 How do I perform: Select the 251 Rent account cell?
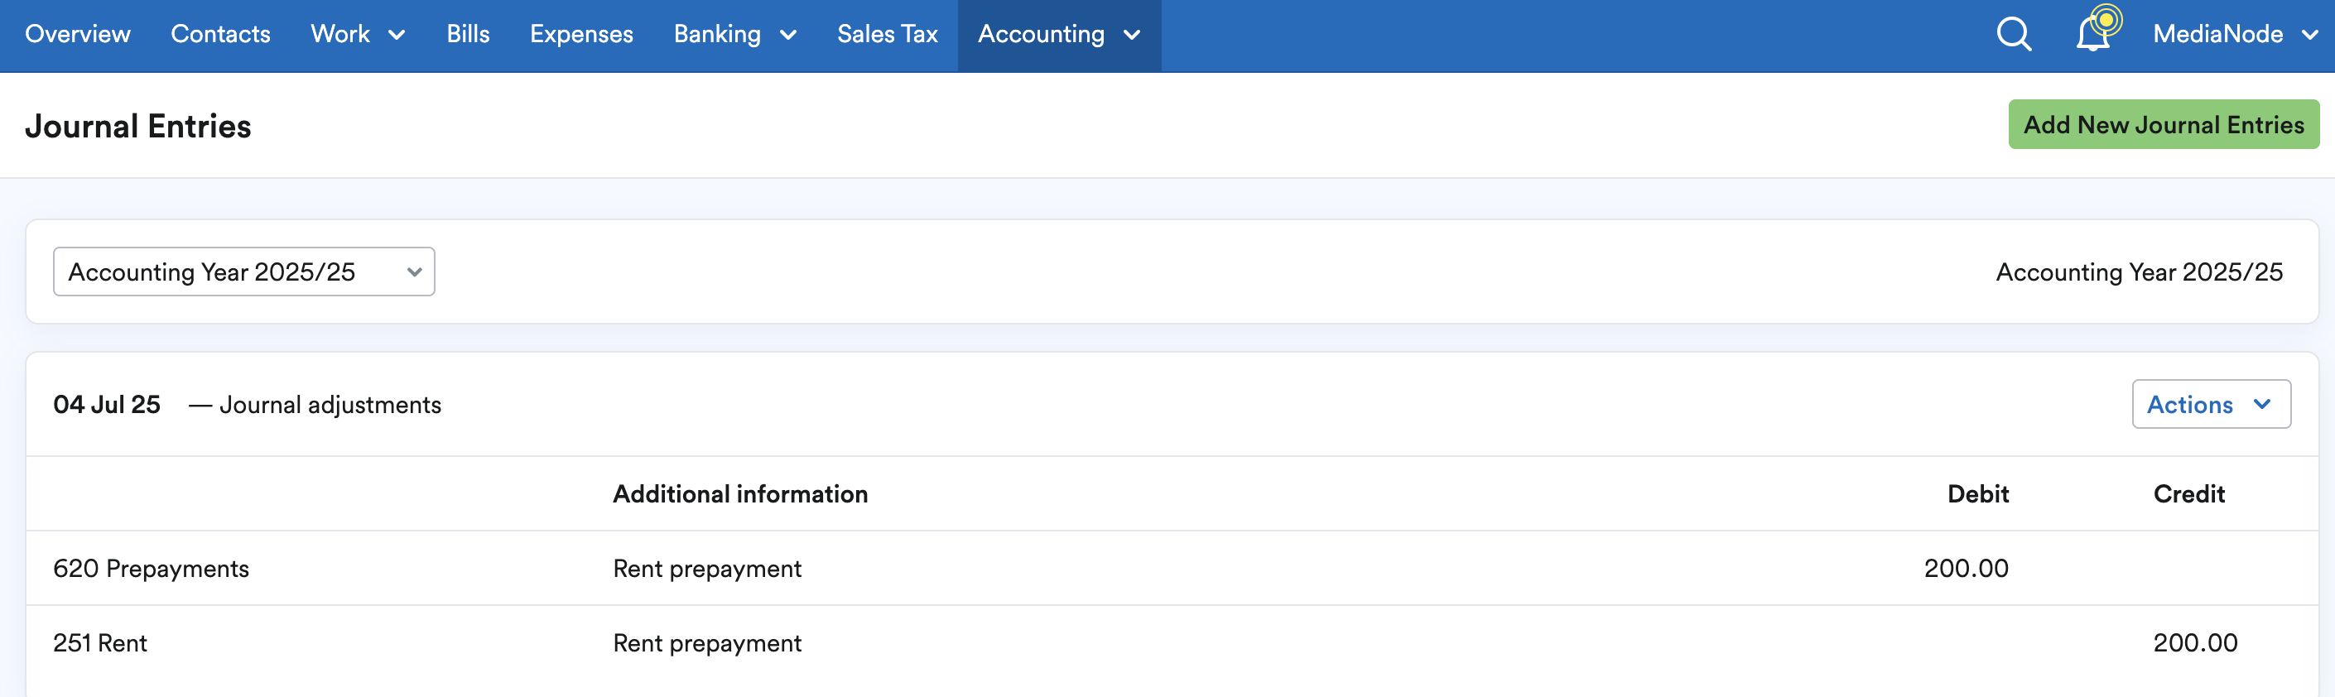pos(99,642)
